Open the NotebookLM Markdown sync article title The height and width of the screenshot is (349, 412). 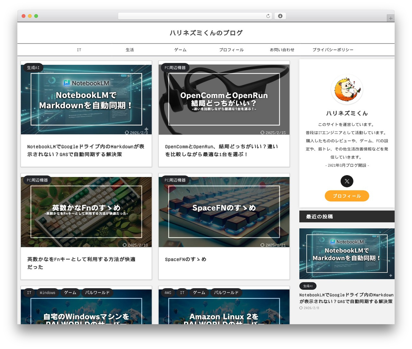coord(86,150)
